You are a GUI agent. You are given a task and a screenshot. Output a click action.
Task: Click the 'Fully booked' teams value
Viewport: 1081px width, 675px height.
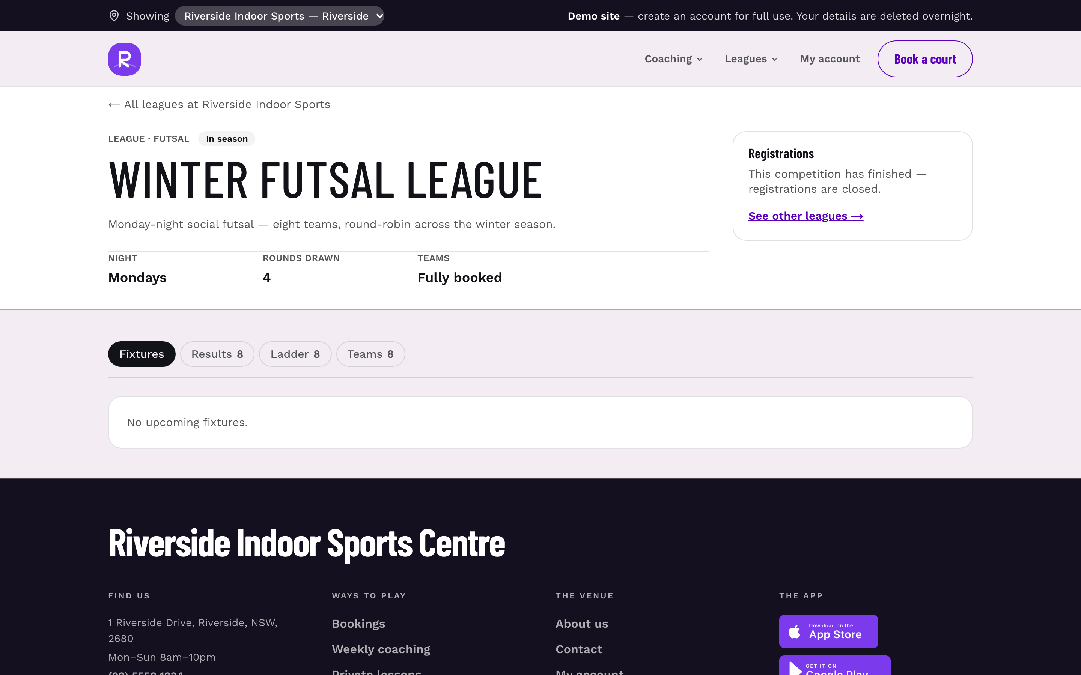pyautogui.click(x=460, y=277)
